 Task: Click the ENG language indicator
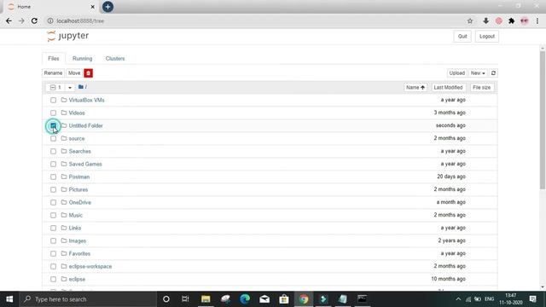489,299
